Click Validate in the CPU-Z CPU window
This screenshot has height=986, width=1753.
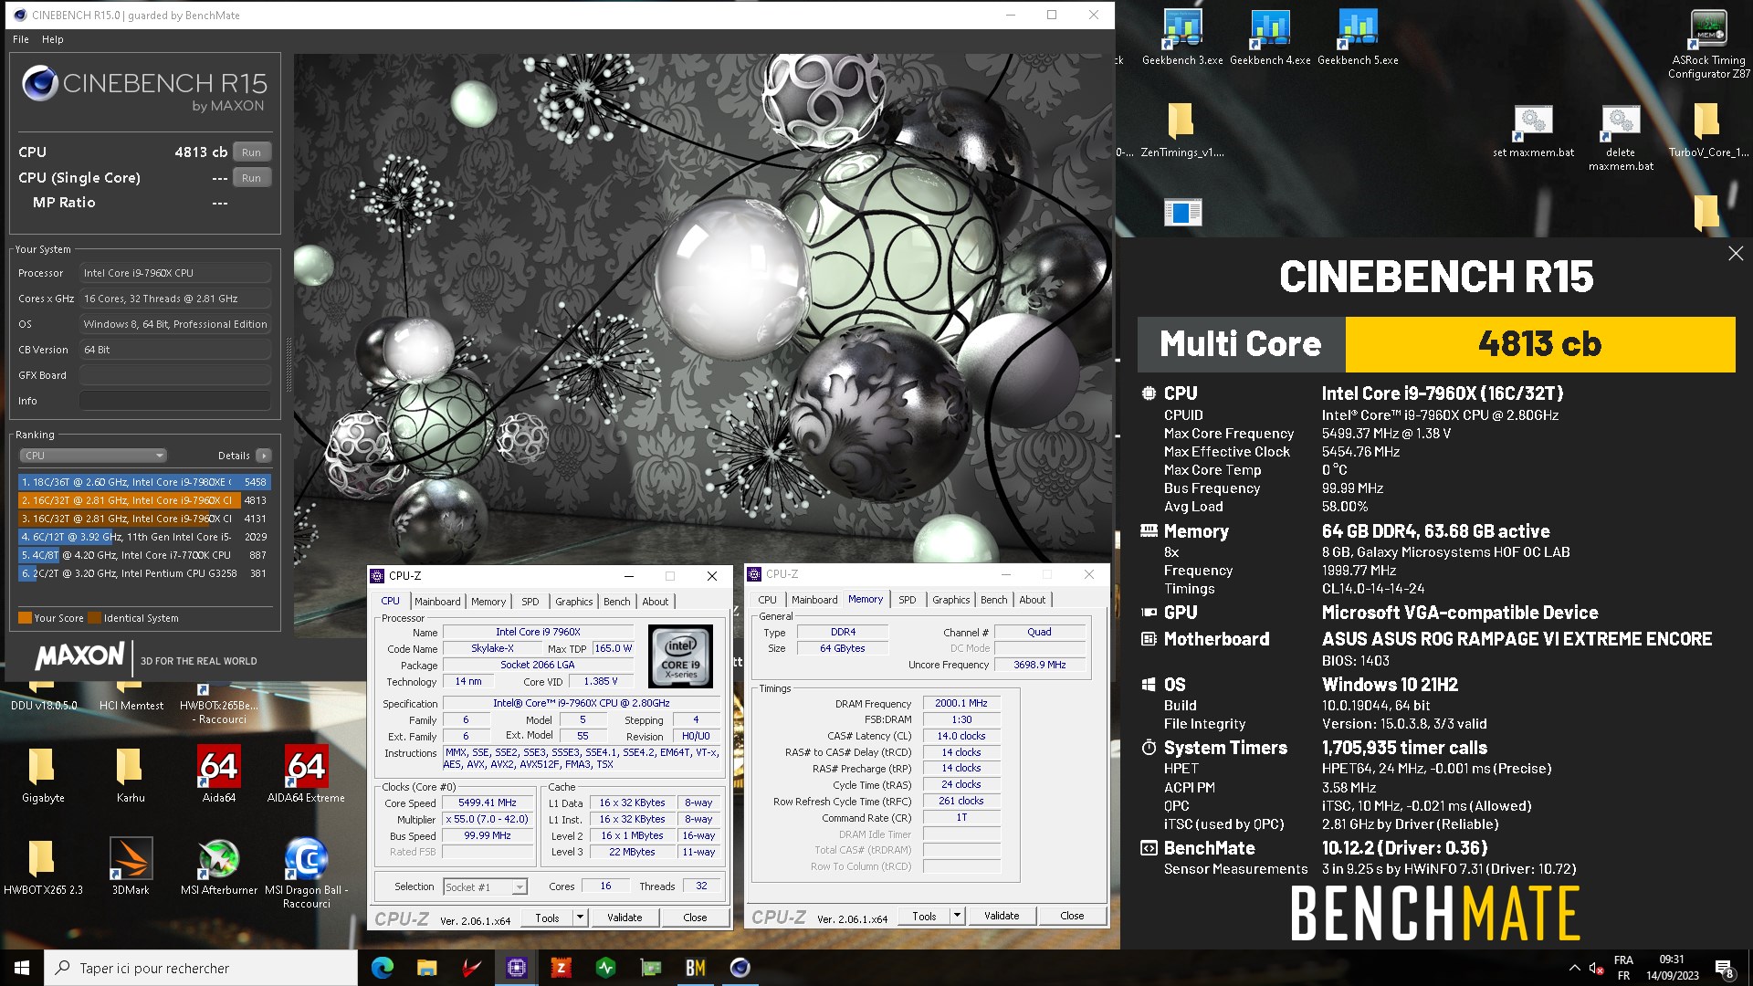tap(625, 918)
